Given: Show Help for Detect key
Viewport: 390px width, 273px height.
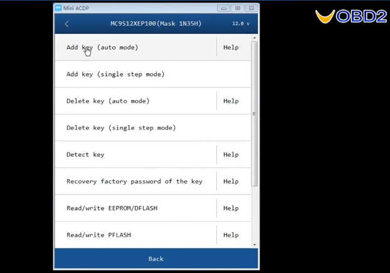Looking at the screenshot, I should tap(231, 155).
